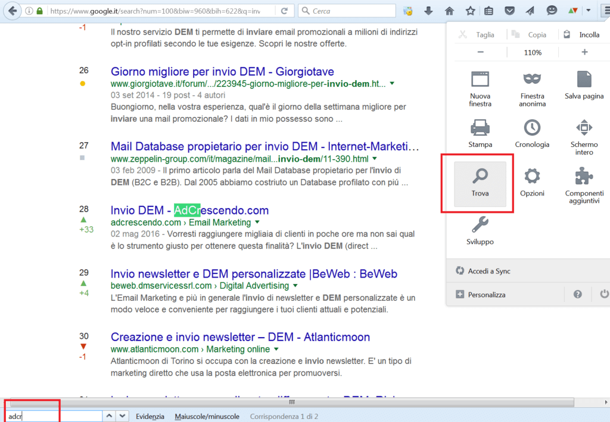610x422 pixels.
Task: Open the 'Invio DEM - AdCrescendo.com' result
Action: [189, 210]
